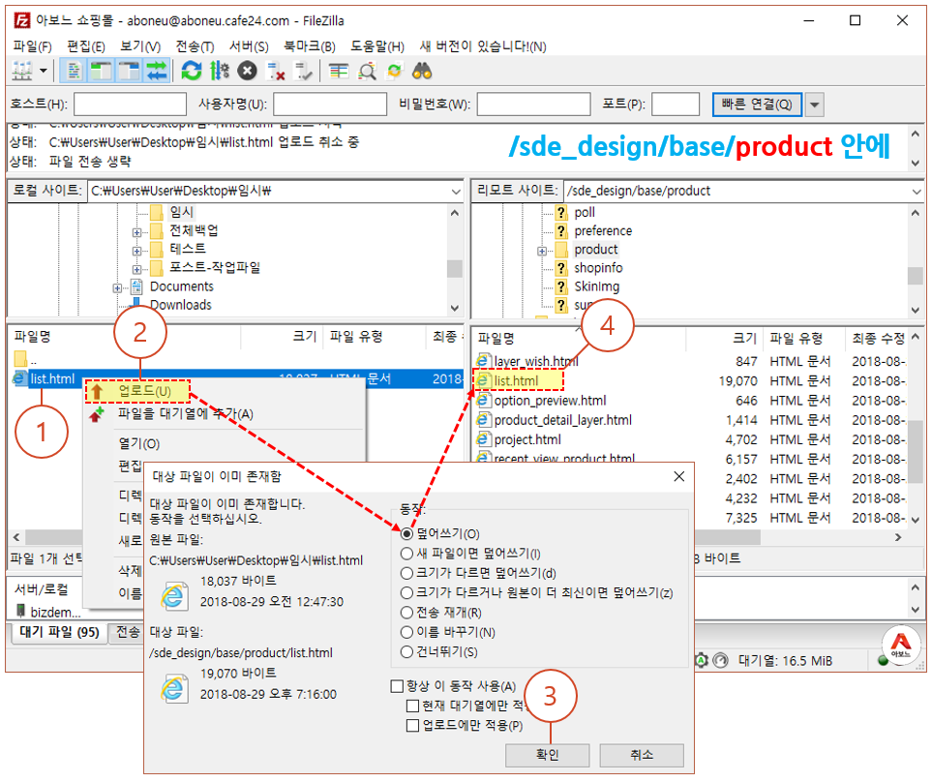The height and width of the screenshot is (782, 932).
Task: Open recursive file search binoculars icon
Action: pos(422,72)
